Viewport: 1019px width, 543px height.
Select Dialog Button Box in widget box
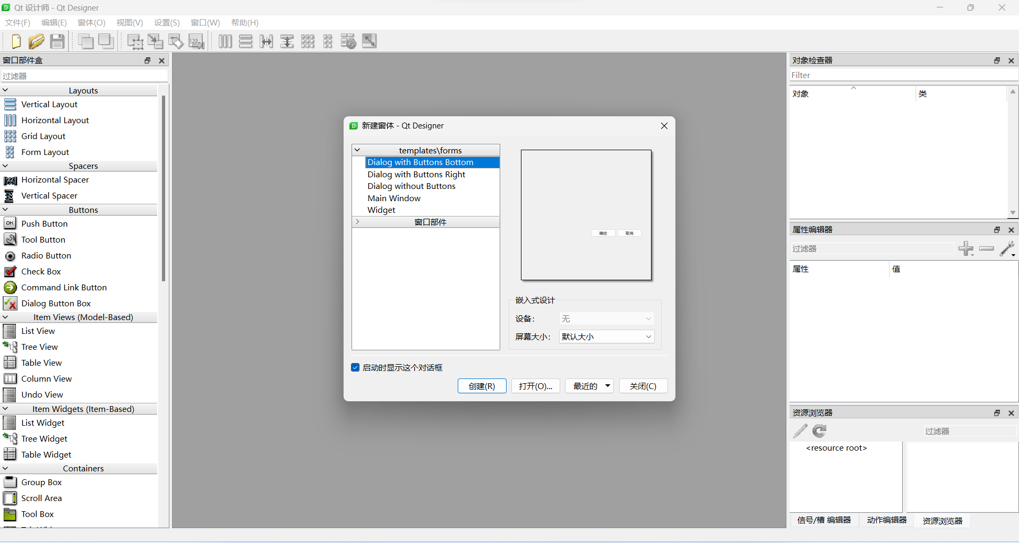point(56,303)
